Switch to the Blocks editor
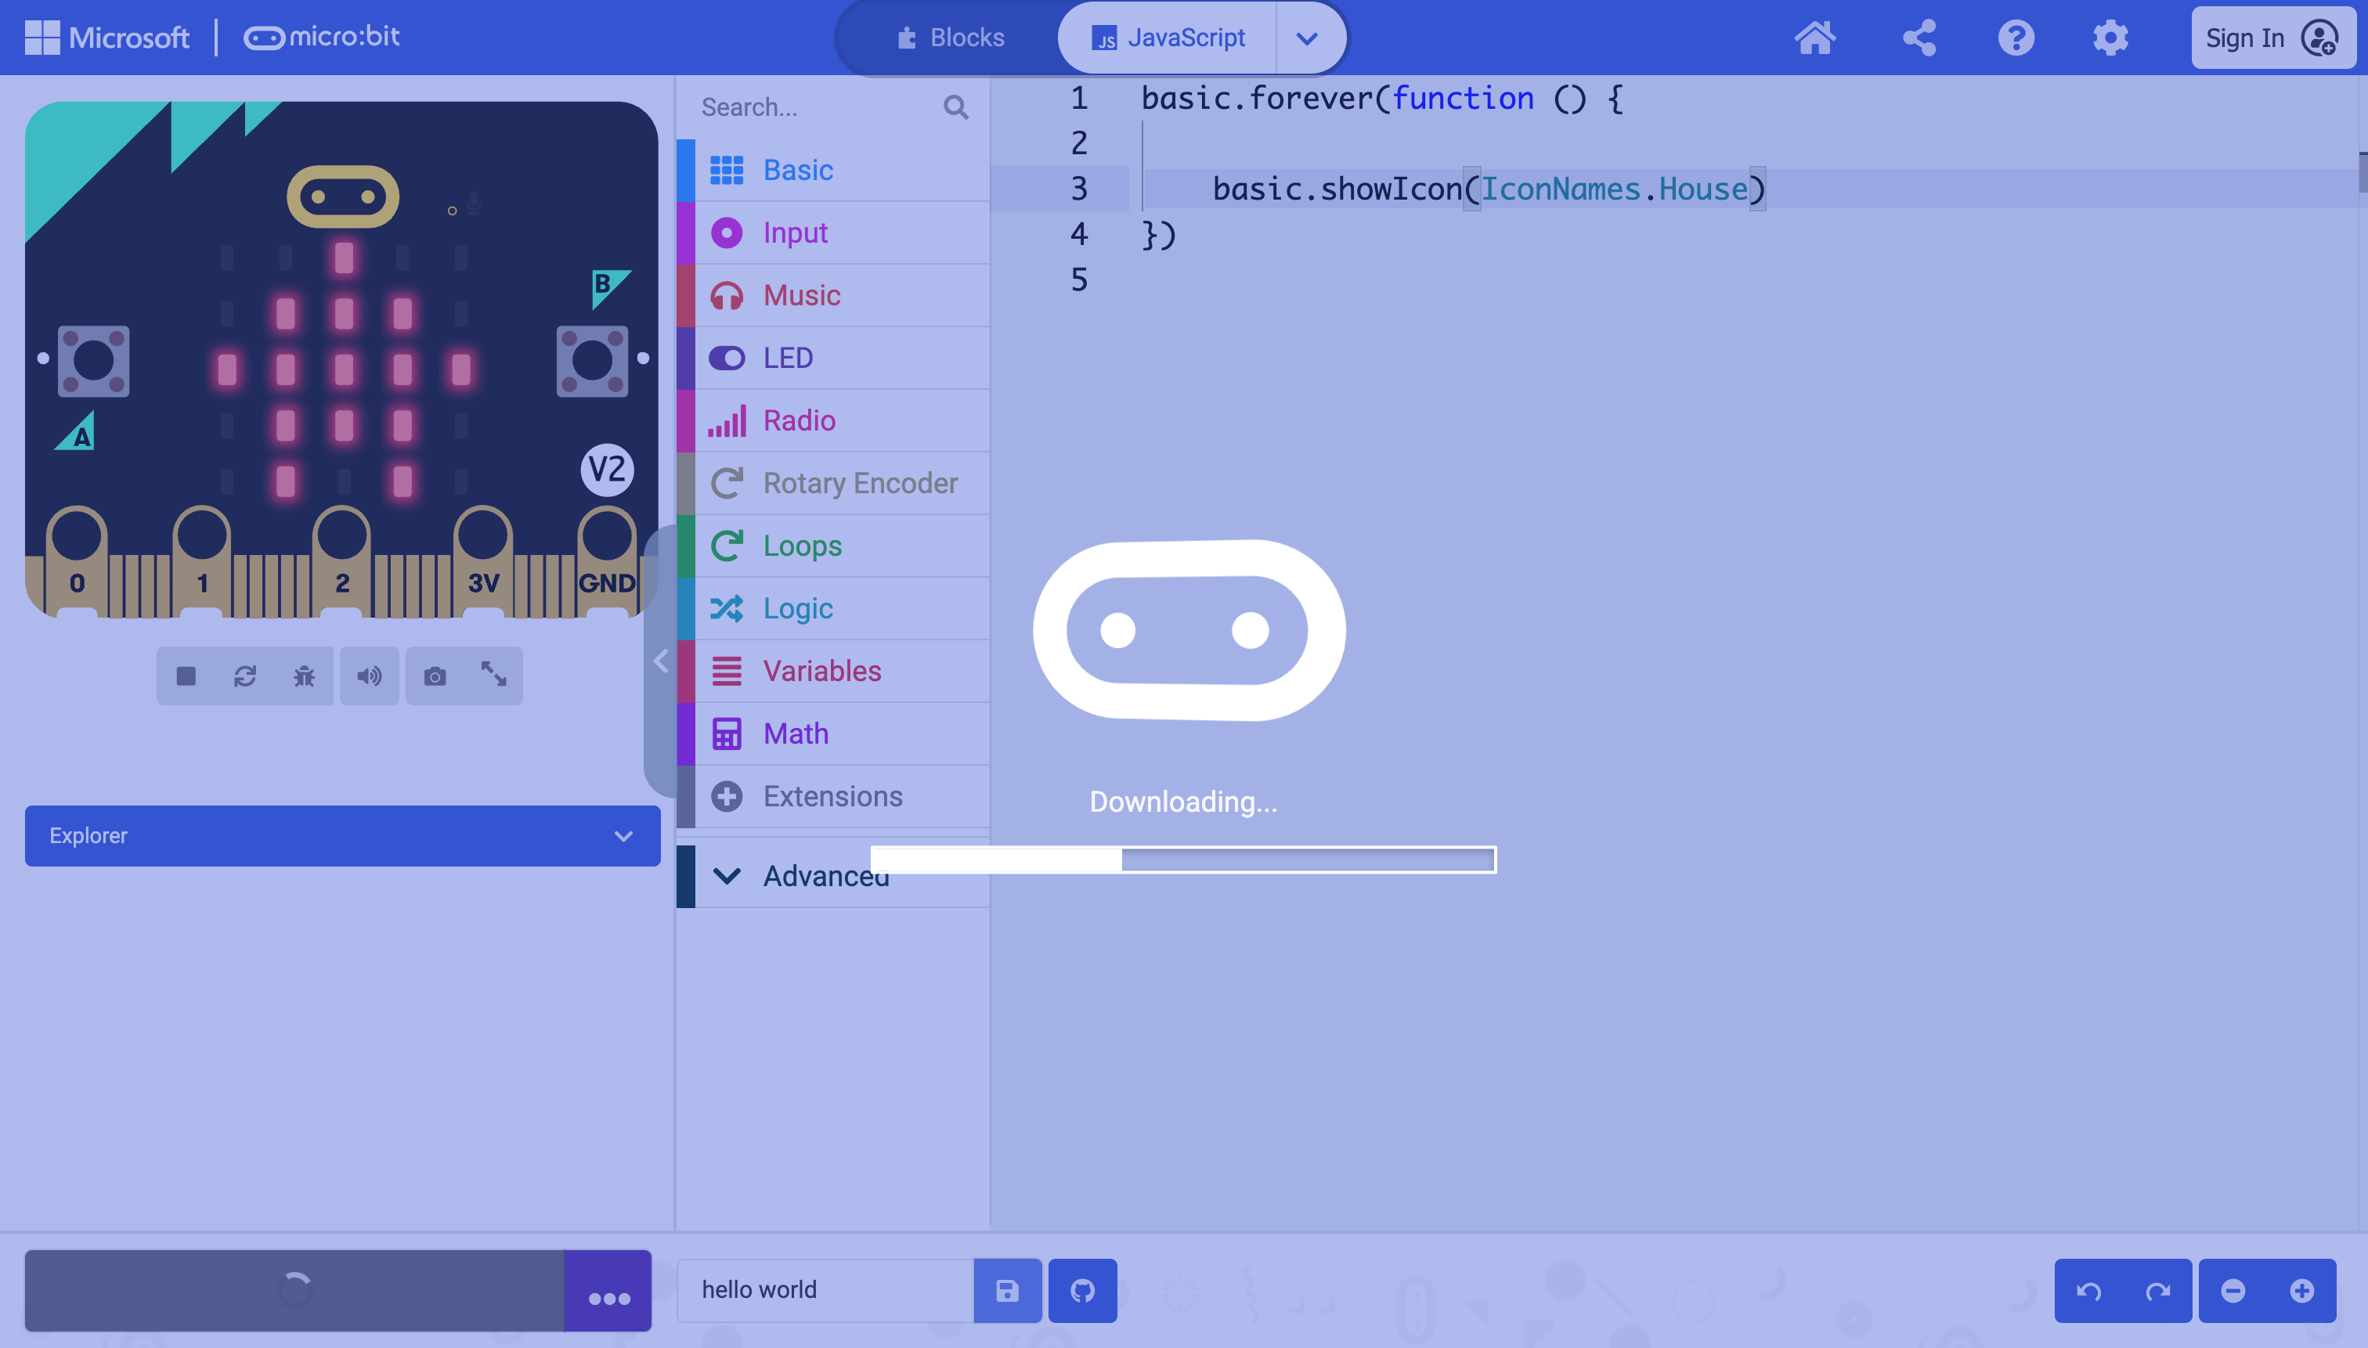This screenshot has height=1348, width=2368. (x=951, y=38)
